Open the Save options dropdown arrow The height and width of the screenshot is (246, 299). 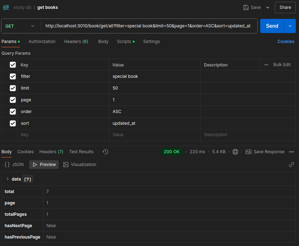coord(268,7)
